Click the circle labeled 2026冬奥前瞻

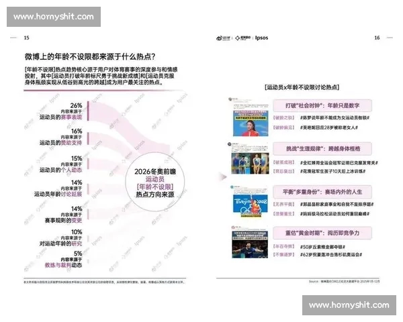click(155, 182)
